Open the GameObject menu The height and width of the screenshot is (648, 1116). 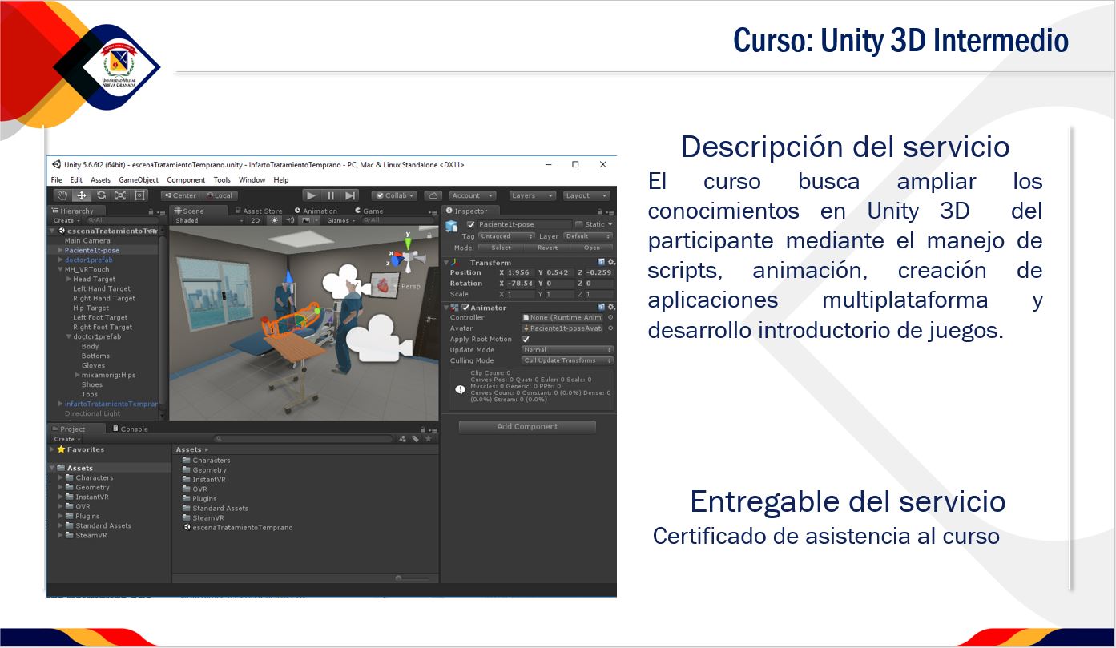coord(139,180)
